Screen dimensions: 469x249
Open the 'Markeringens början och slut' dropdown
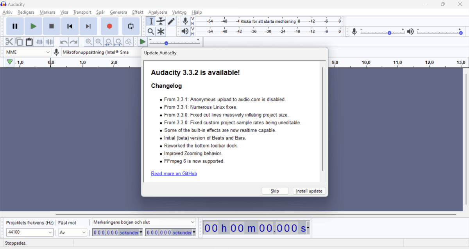click(x=144, y=222)
